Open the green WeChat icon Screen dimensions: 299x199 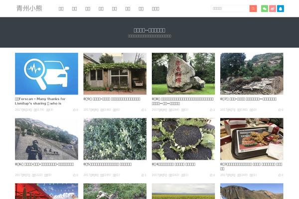265,8
